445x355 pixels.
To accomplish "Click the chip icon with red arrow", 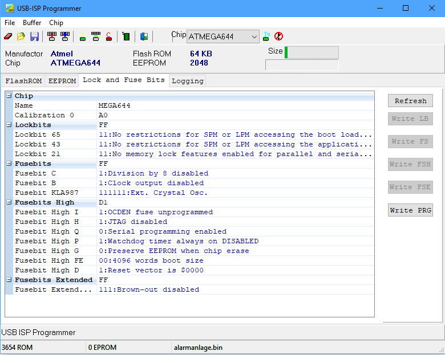I will (52, 36).
